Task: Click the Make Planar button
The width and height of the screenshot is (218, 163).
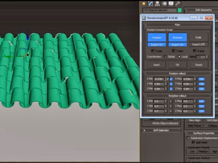Action: tap(194, 126)
